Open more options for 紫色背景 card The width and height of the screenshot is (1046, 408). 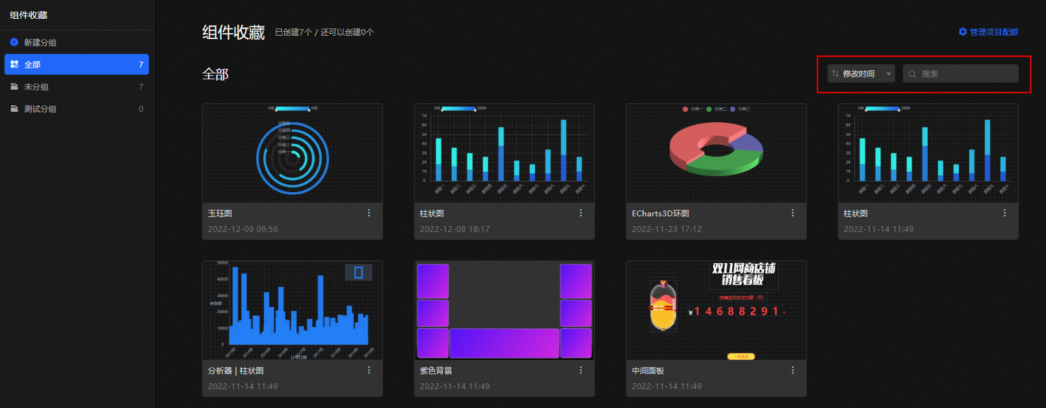point(581,370)
